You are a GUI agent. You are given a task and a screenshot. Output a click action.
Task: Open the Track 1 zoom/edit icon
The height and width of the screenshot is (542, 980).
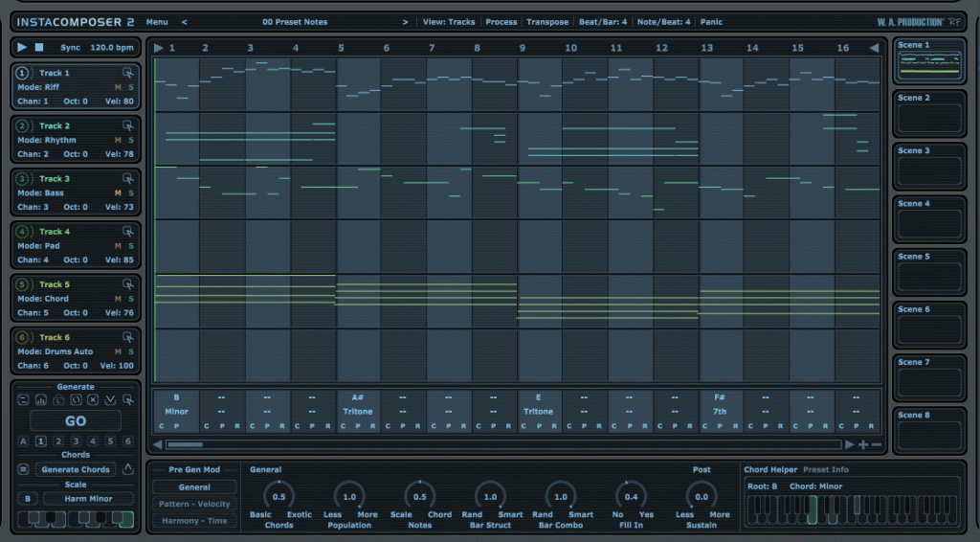point(128,73)
